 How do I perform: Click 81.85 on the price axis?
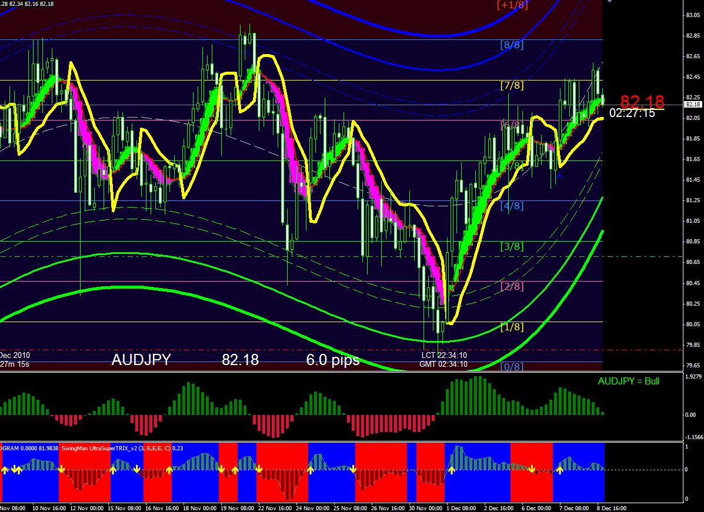coord(693,139)
